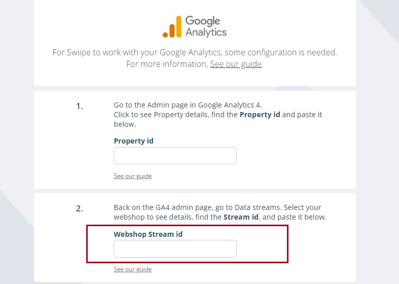Screen dimensions: 399x284
Task: Open "See our guide" below the Webshop Stream id field
Action: 132,269
